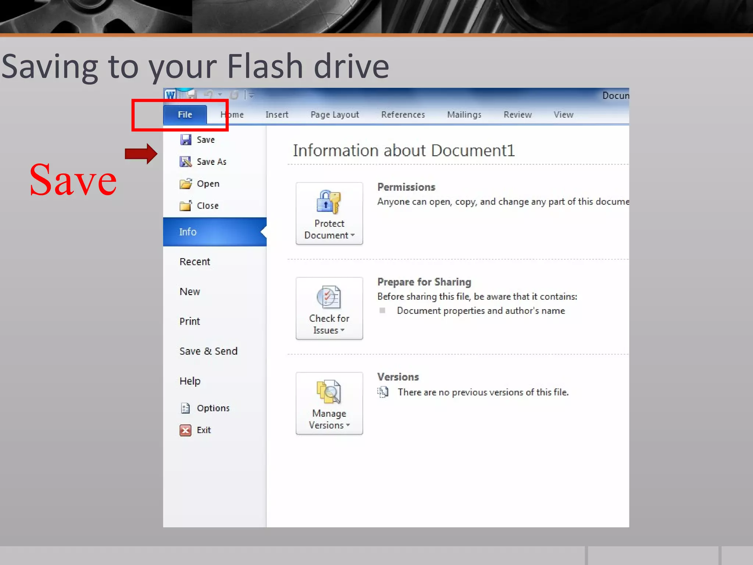Open the Save & Send section
Viewport: 753px width, 565px height.
(x=208, y=351)
